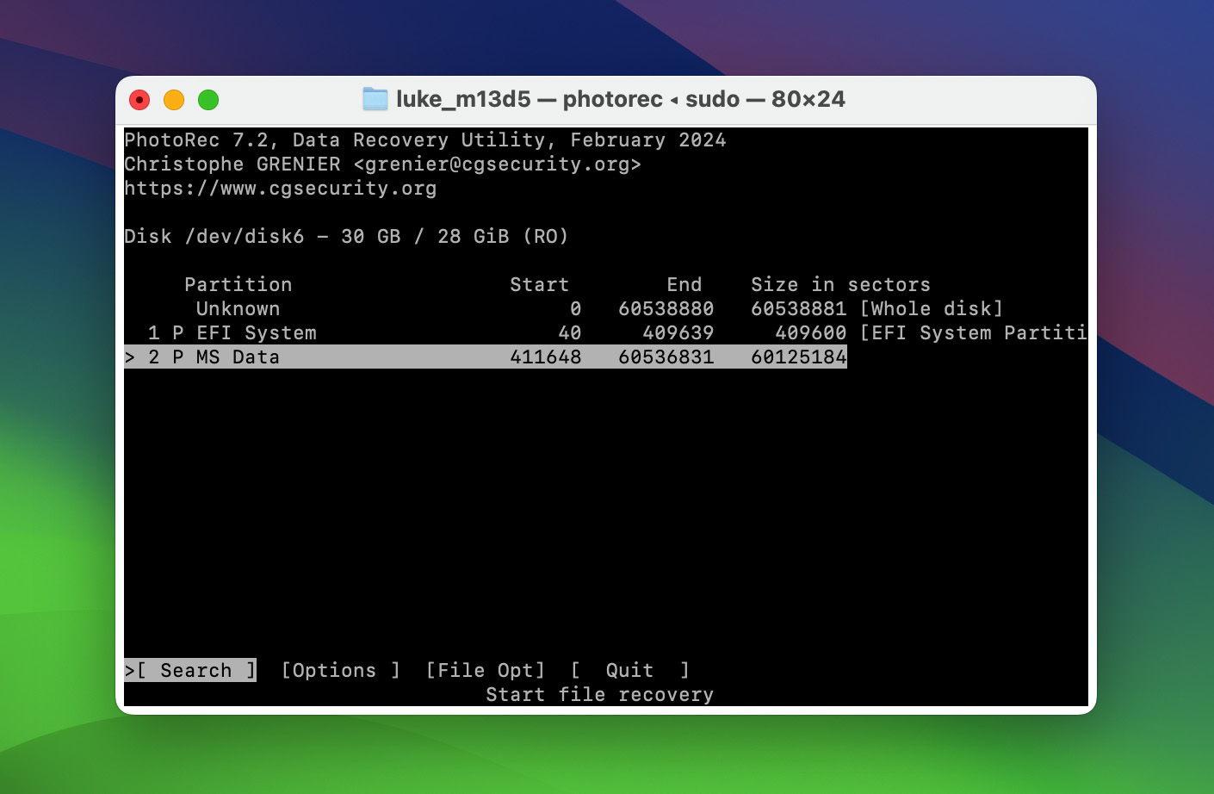Click the Start file recovery hint text

pyautogui.click(x=600, y=694)
